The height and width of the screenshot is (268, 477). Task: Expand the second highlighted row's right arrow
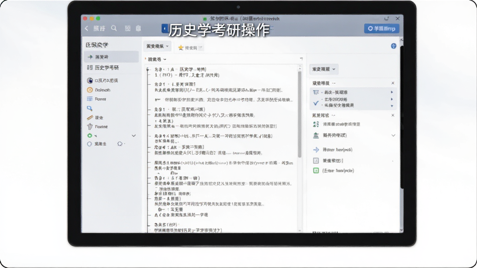pos(392,99)
